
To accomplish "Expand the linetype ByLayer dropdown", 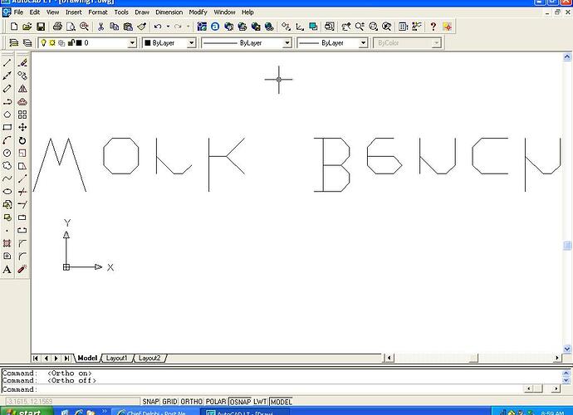I will [x=287, y=43].
